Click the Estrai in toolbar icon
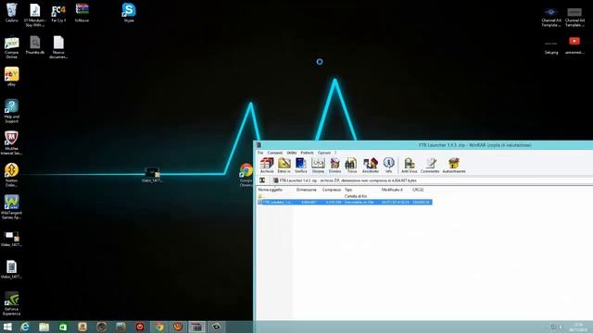The height and width of the screenshot is (333, 593). pos(284,166)
